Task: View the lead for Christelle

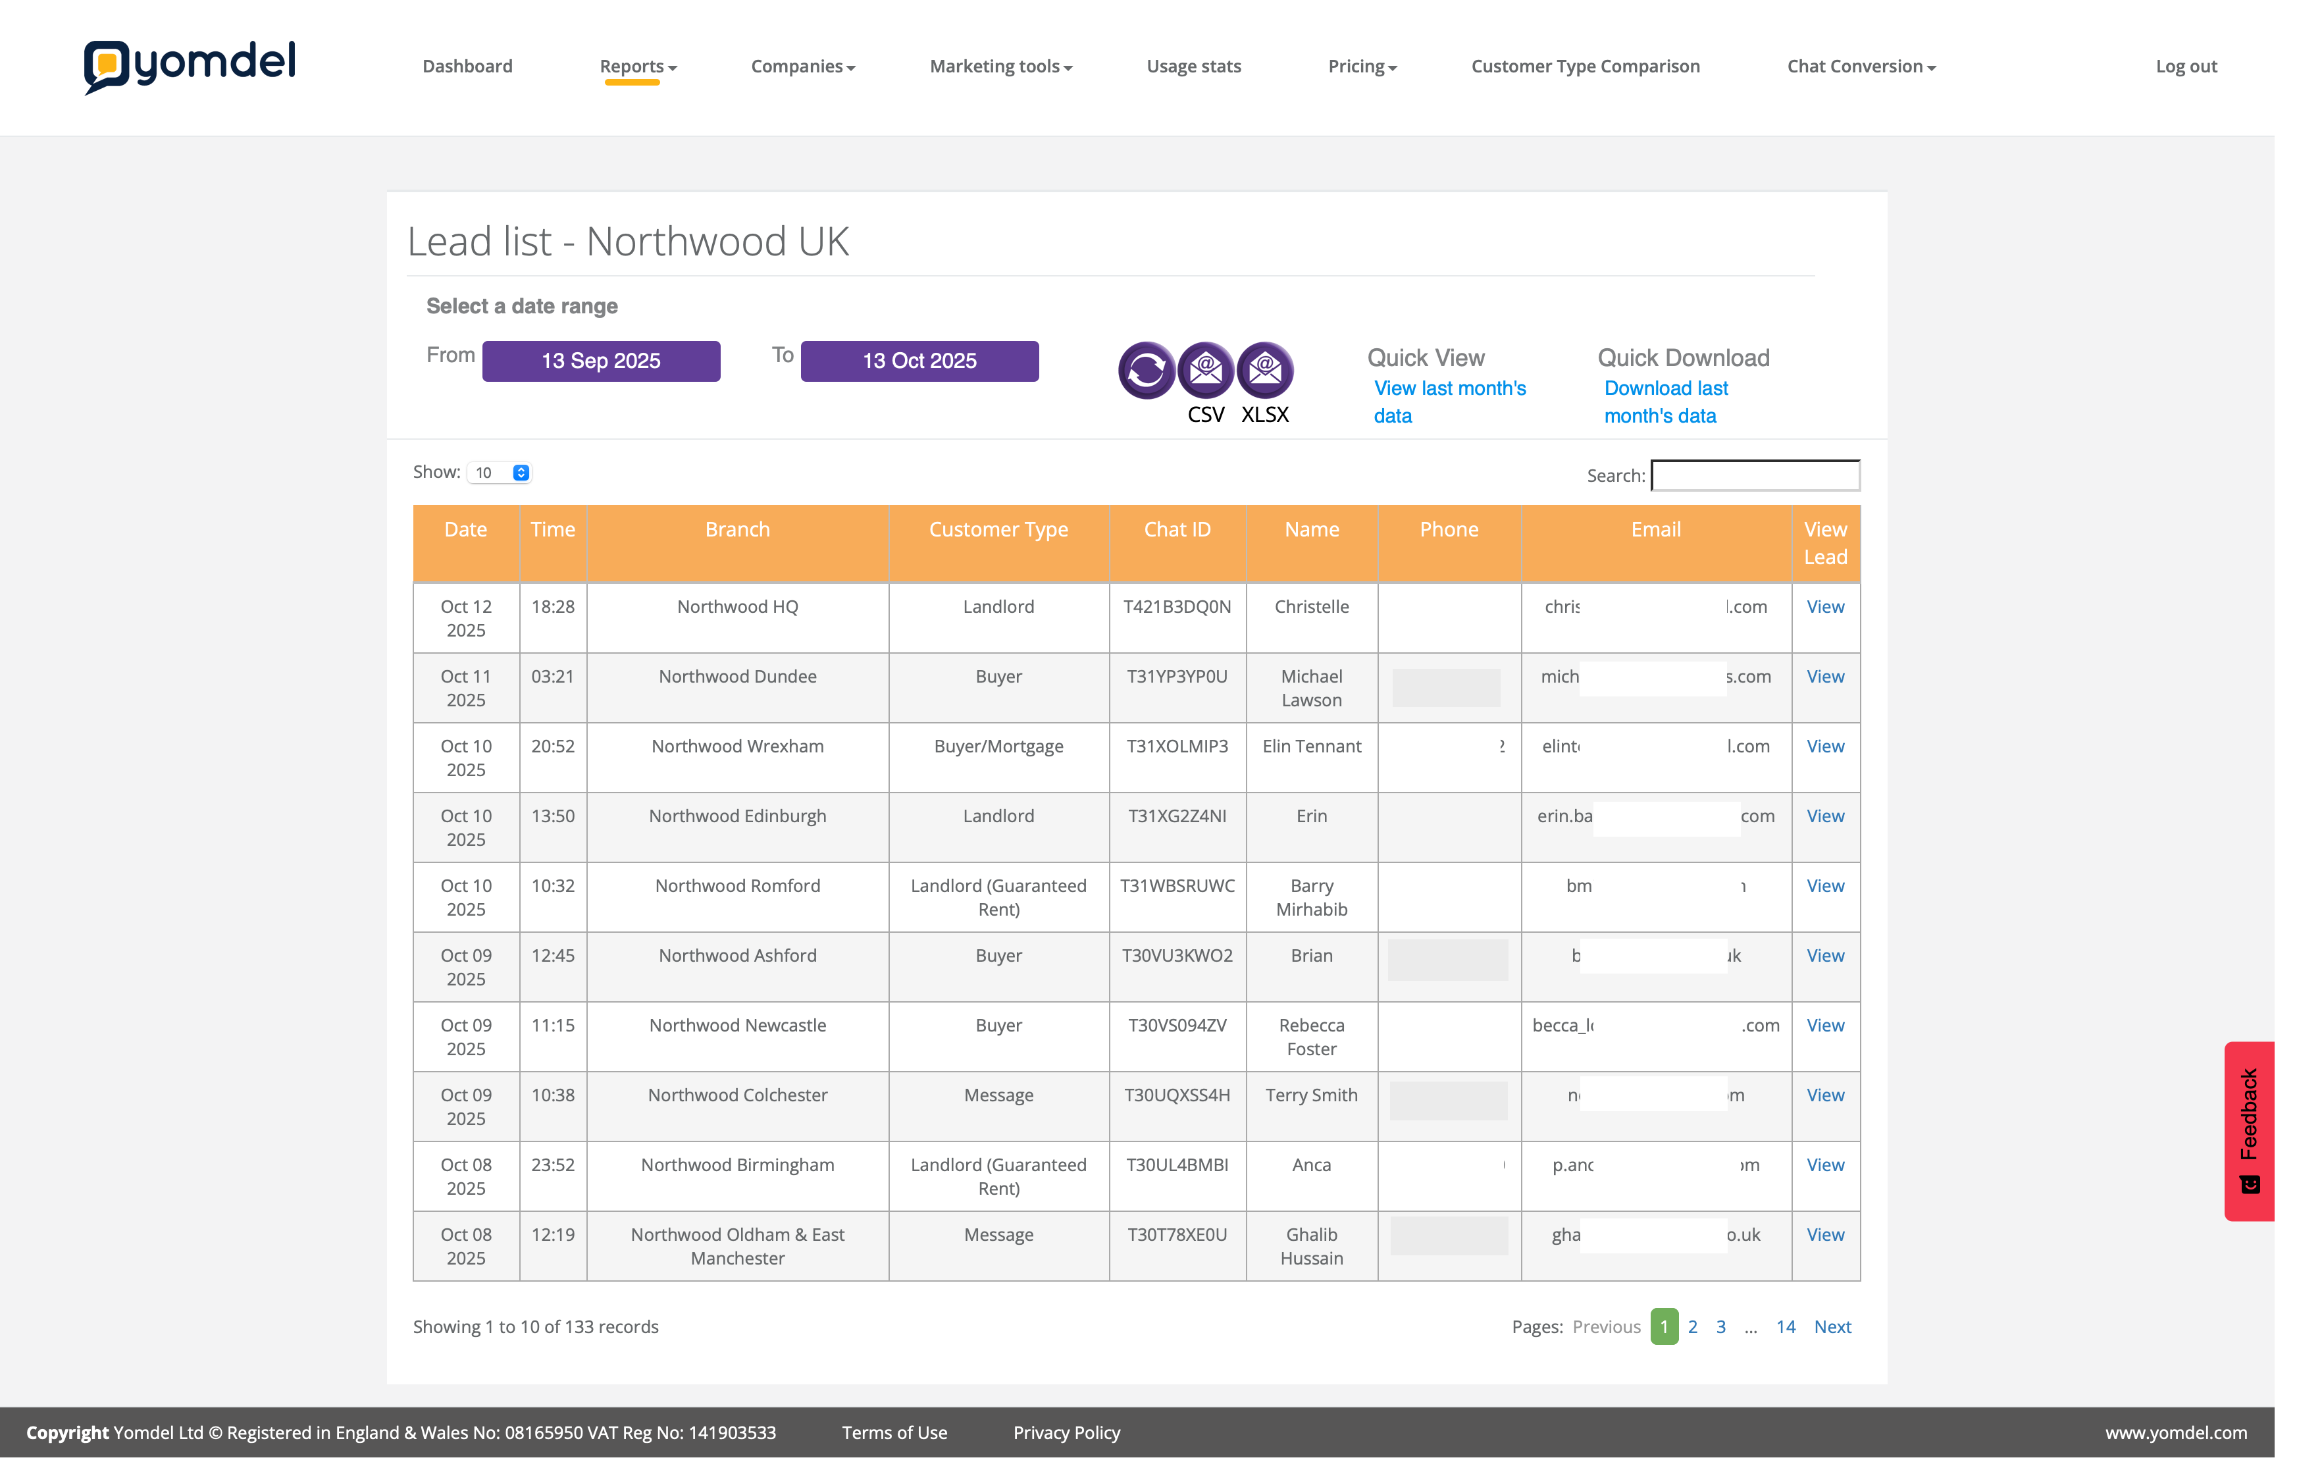Action: (x=1825, y=607)
